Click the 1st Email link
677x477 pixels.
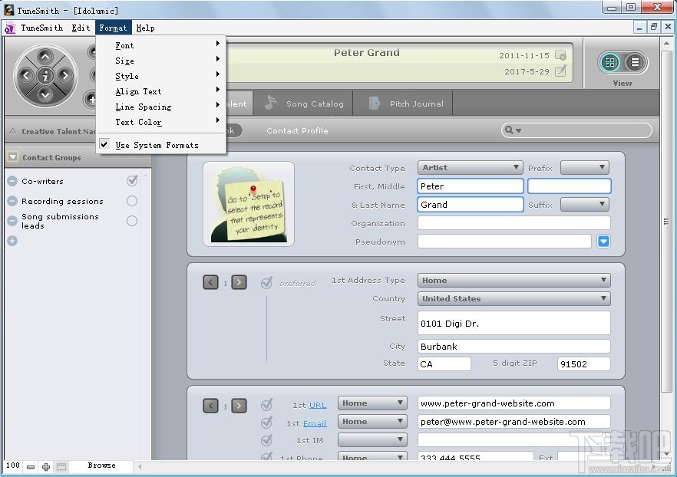pyautogui.click(x=315, y=424)
